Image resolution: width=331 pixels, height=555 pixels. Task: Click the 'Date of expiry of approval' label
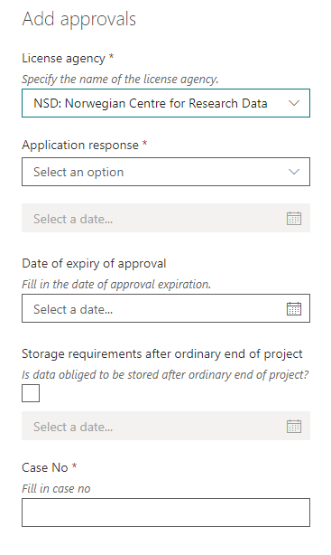(94, 263)
